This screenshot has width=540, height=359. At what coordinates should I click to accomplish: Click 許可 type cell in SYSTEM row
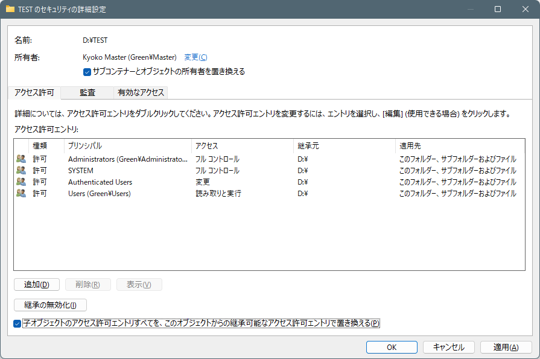tap(40, 171)
